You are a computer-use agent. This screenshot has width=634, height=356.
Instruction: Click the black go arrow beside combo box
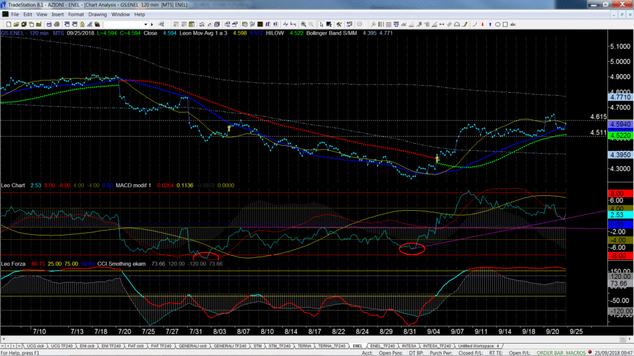(x=152, y=25)
